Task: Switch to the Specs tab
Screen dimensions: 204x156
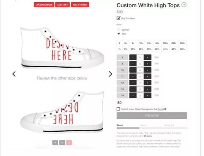Action: (x=144, y=125)
